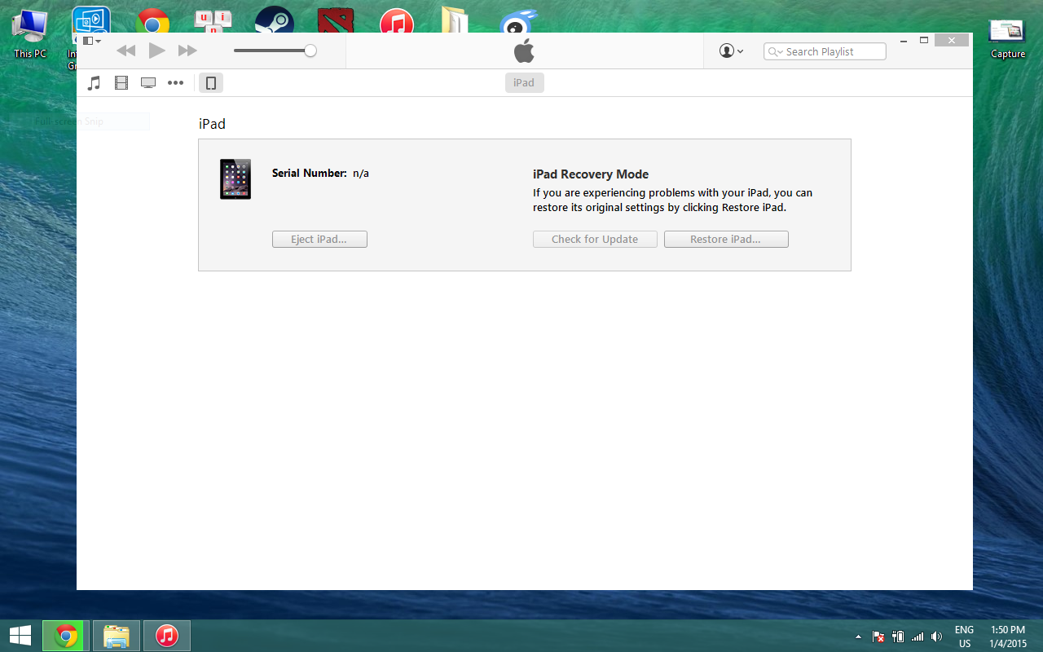Click the Eject iPad button
Screen dimensions: 1043x652
[x=319, y=240]
